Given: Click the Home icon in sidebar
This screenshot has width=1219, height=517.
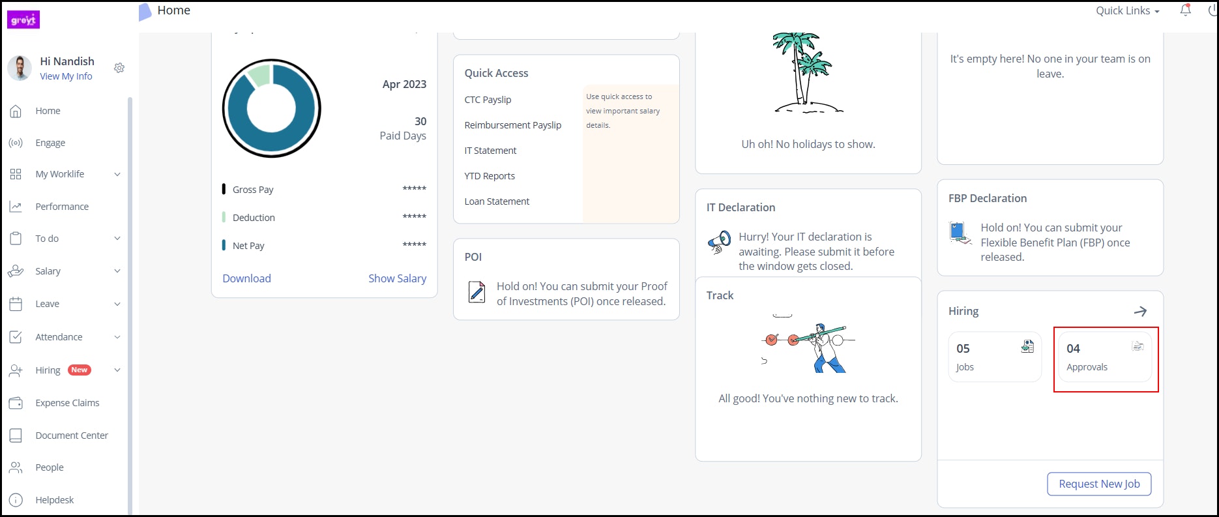Looking at the screenshot, I should coord(16,111).
